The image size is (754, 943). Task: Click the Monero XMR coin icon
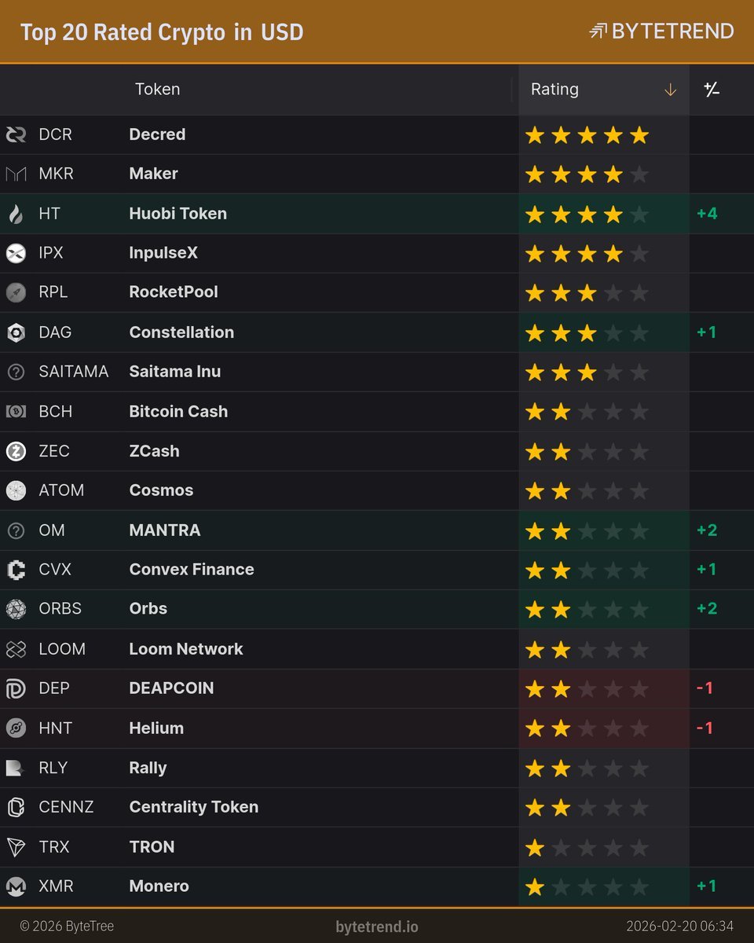(x=16, y=886)
